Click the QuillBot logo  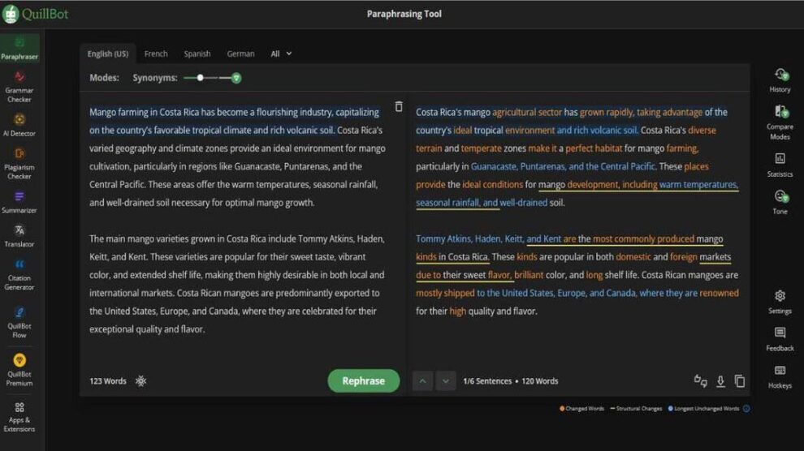[x=35, y=14]
